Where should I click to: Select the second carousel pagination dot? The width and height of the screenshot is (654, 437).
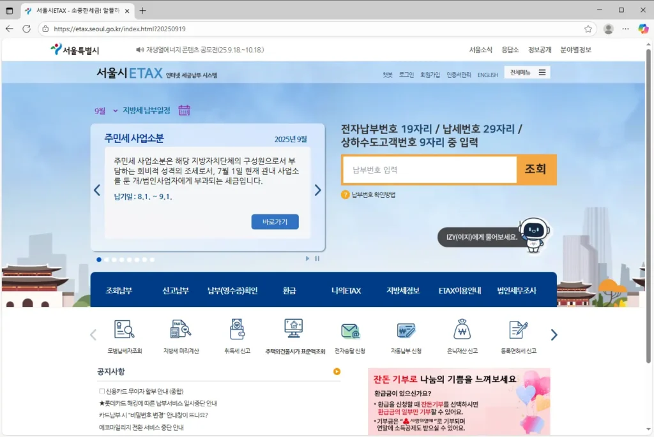[x=107, y=260]
